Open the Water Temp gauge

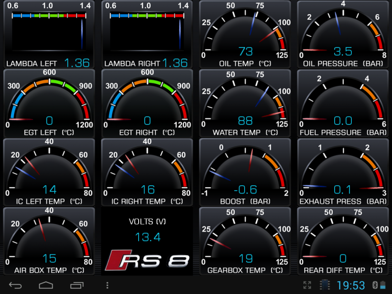[245, 103]
